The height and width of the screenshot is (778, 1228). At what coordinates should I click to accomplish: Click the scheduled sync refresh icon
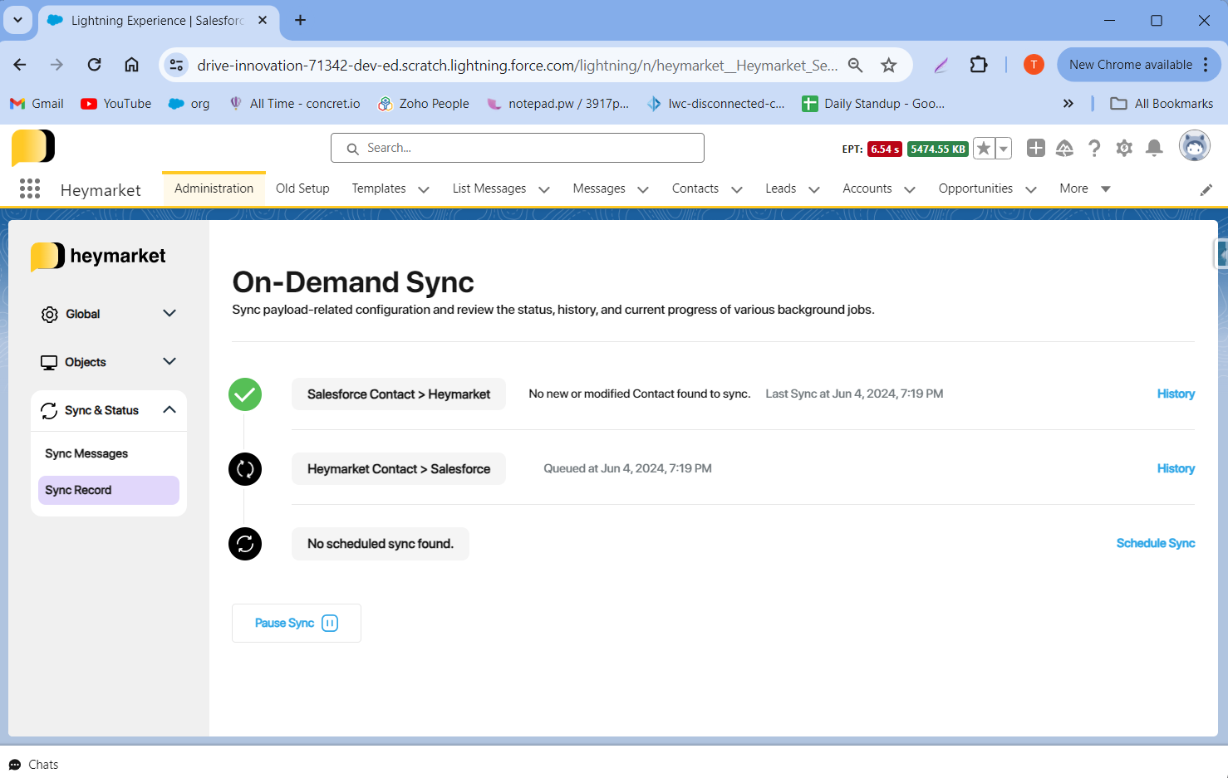245,544
